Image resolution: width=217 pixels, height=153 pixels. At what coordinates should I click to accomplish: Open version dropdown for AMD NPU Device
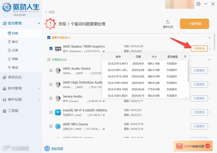[x=104, y=129]
